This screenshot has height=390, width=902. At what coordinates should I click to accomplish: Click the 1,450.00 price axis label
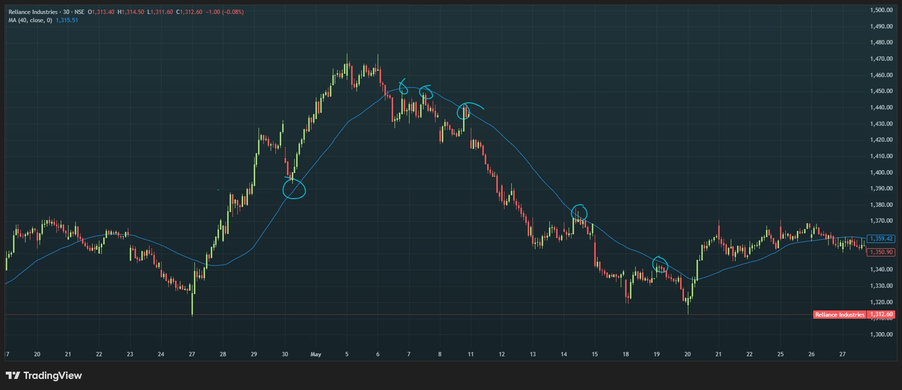click(x=881, y=91)
